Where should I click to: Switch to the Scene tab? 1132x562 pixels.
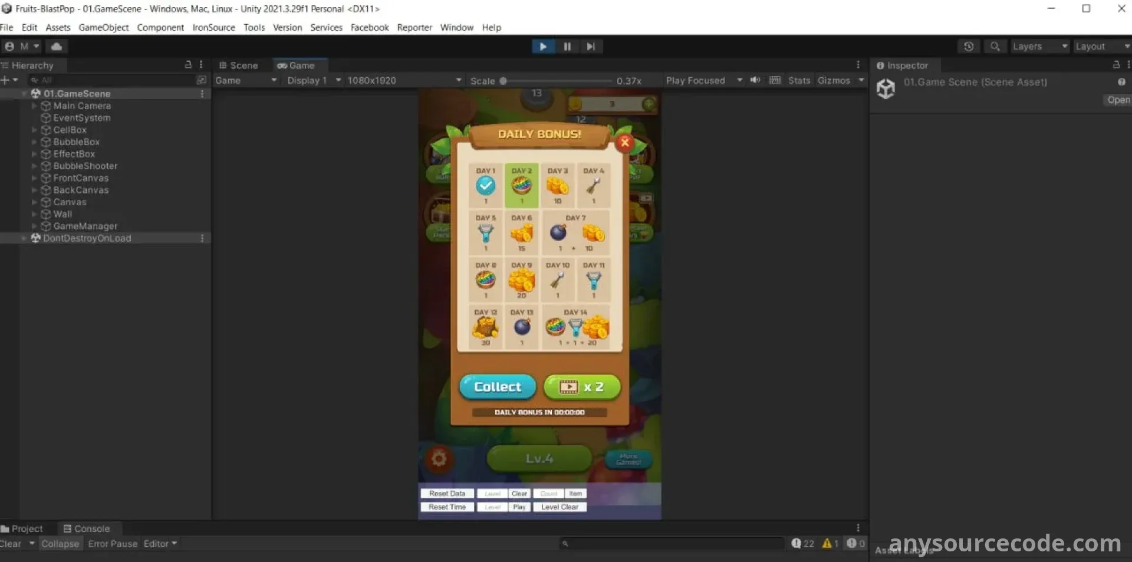239,65
